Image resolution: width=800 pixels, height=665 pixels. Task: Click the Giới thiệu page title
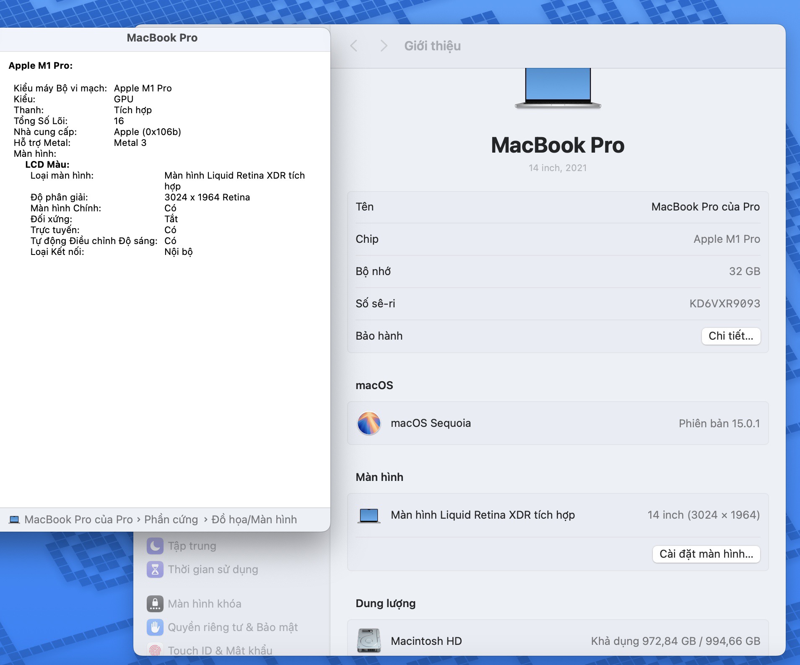pyautogui.click(x=432, y=46)
